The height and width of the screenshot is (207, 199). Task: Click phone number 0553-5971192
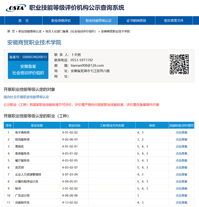pyautogui.click(x=82, y=60)
